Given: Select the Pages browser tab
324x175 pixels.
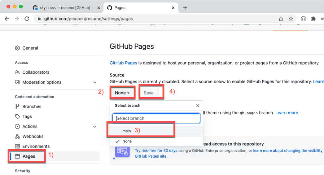Looking at the screenshot, I should coord(141,8).
